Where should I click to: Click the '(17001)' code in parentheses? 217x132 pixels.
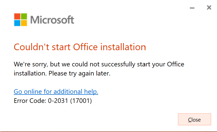tap(81, 101)
